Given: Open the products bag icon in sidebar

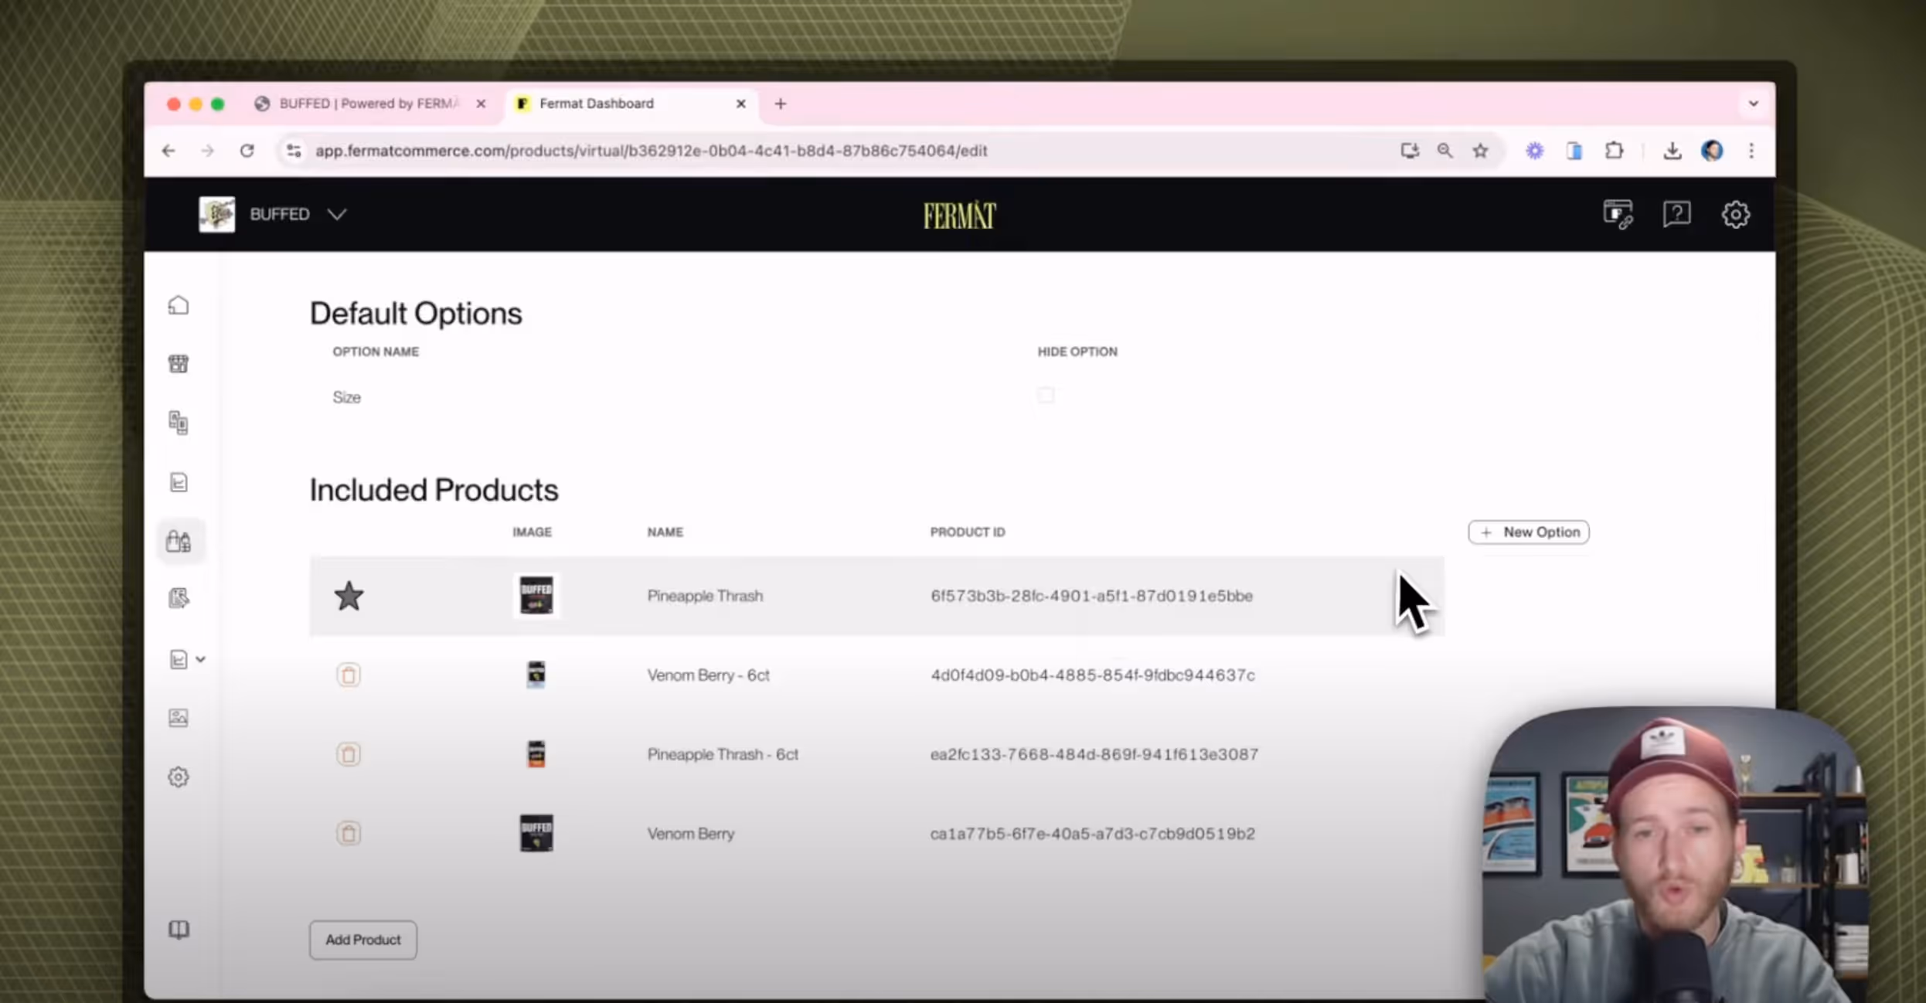Looking at the screenshot, I should click(179, 541).
